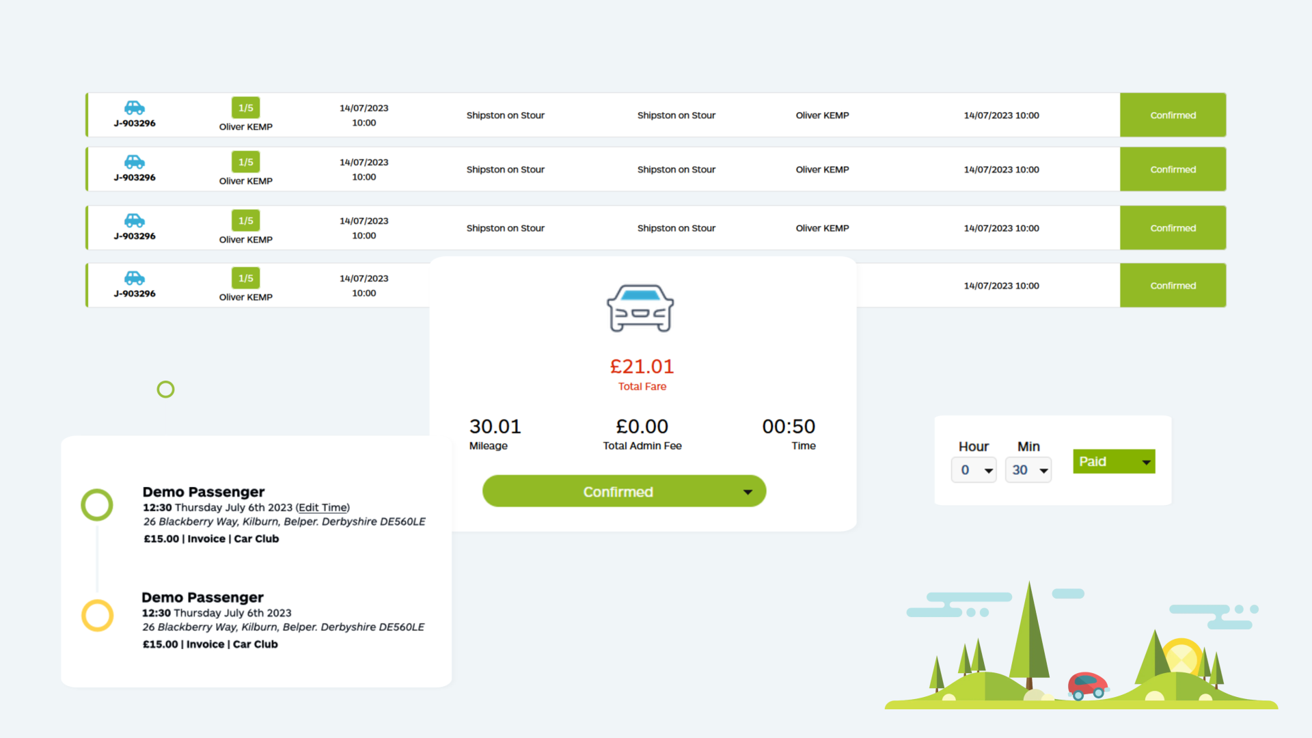Click the J-903296 job number in the bottom row
This screenshot has width=1312, height=738.
(135, 294)
